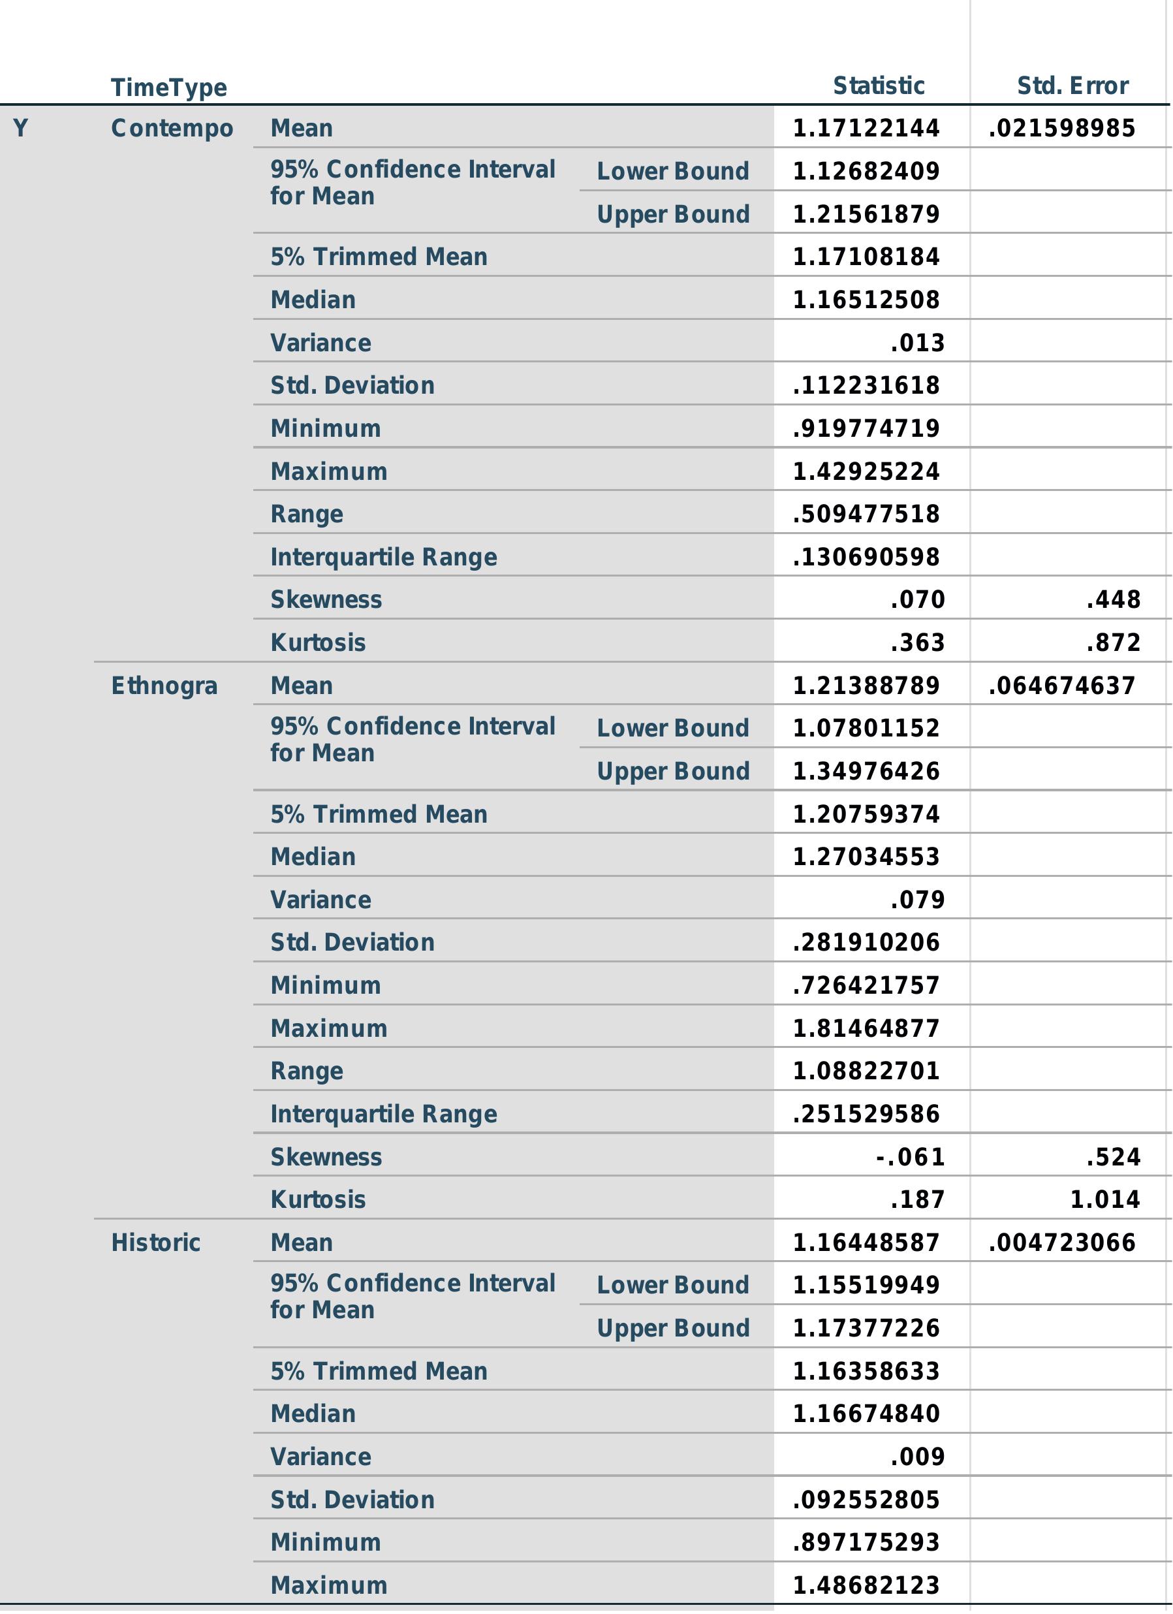Select Contempo mean std. error .021598985
This screenshot has width=1173, height=1614.
pos(1061,128)
